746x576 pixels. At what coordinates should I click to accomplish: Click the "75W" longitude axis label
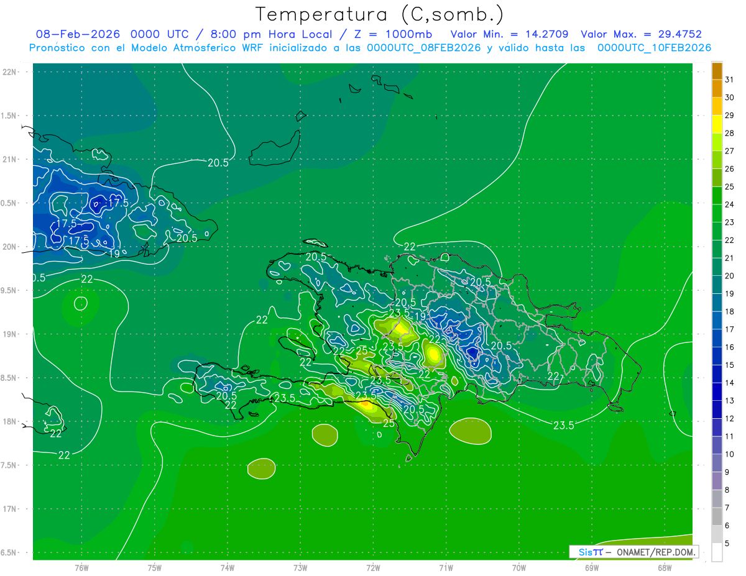[155, 568]
